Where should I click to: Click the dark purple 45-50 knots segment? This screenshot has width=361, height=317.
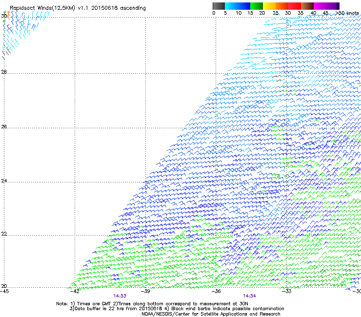pyautogui.click(x=333, y=6)
